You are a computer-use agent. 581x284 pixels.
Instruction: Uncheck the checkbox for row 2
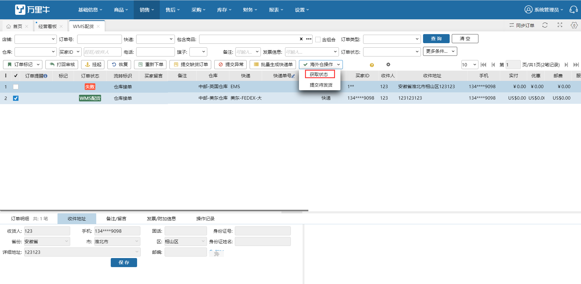(x=16, y=98)
